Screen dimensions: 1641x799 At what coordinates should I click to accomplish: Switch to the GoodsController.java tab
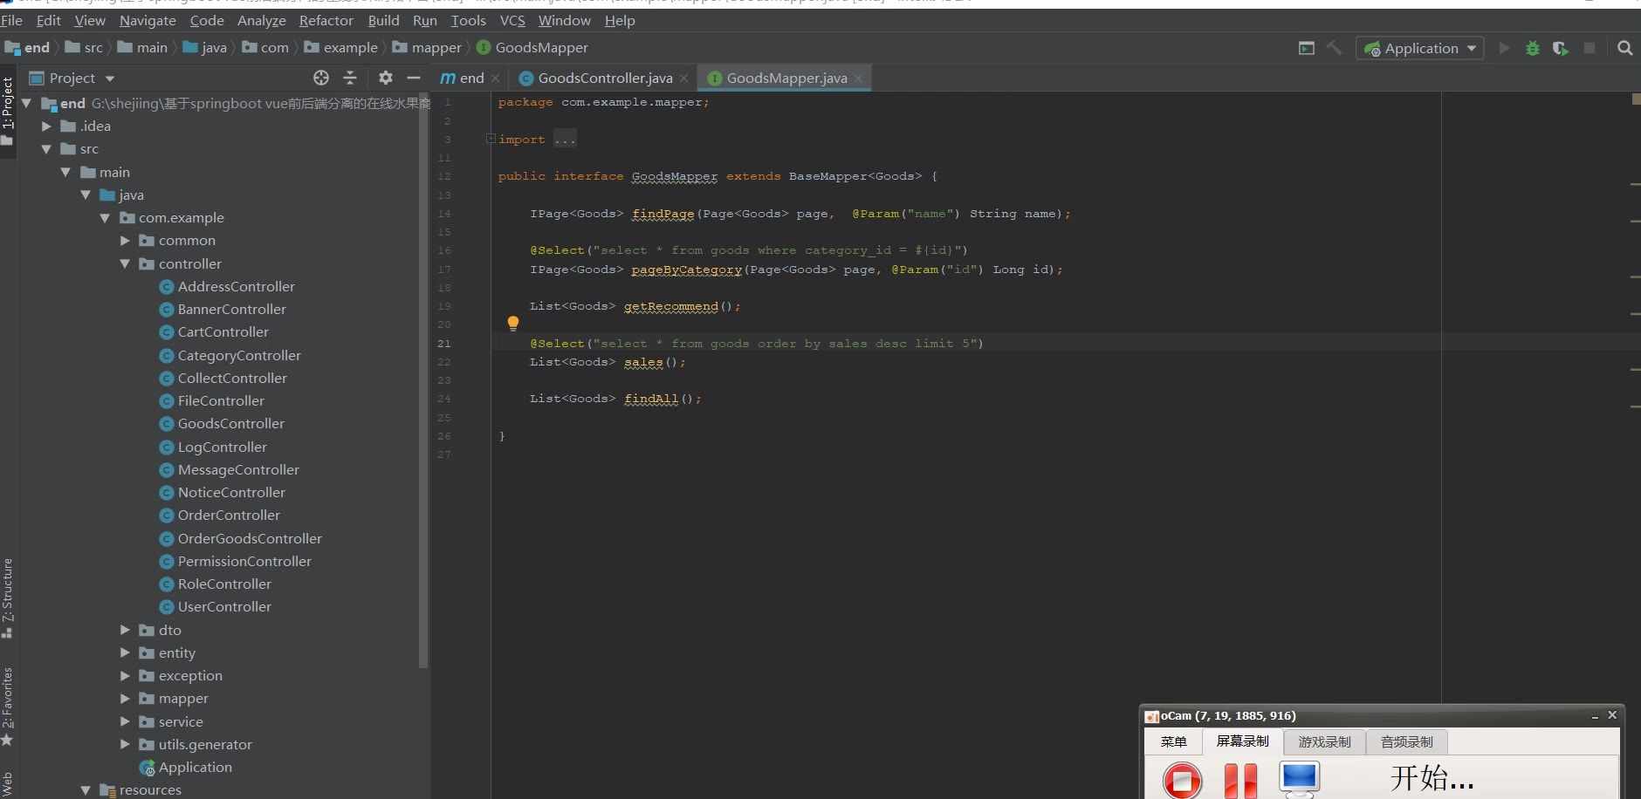coord(604,79)
